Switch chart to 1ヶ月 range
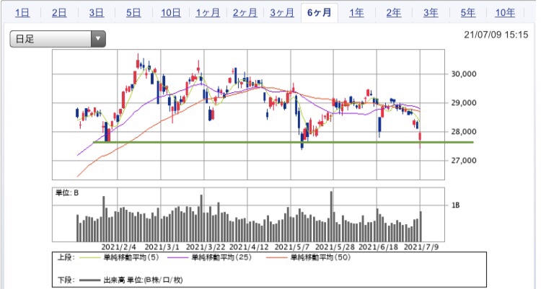 208,13
